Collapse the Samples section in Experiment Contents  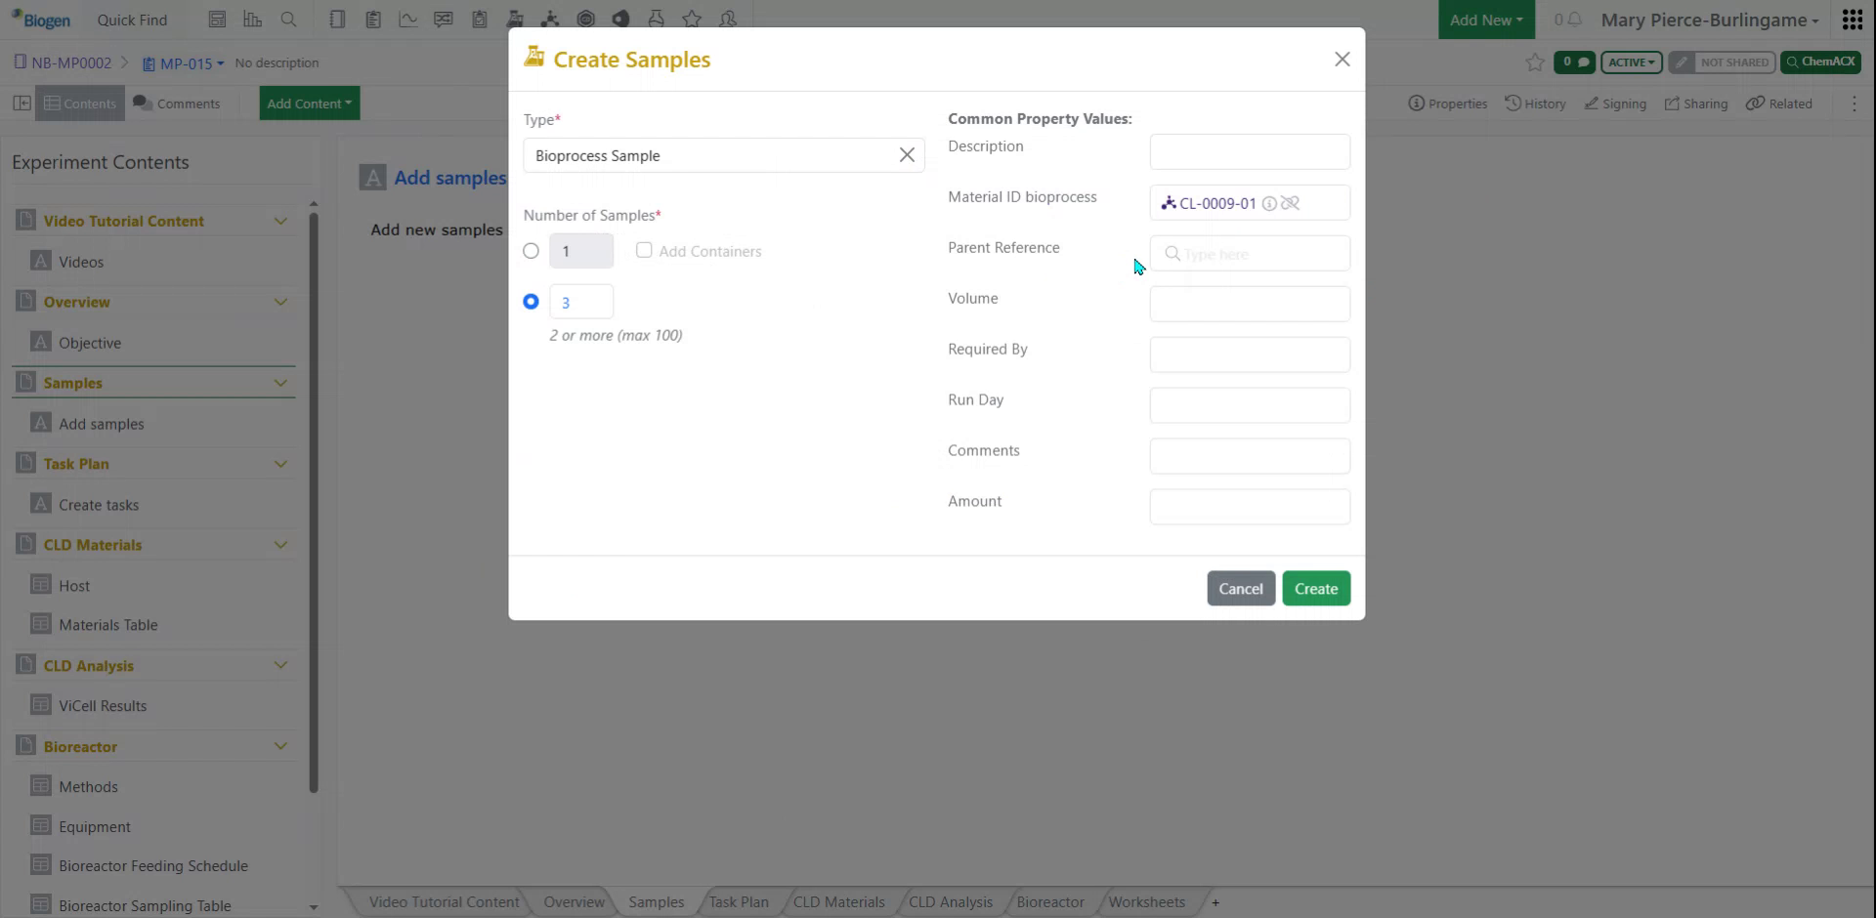(x=281, y=382)
